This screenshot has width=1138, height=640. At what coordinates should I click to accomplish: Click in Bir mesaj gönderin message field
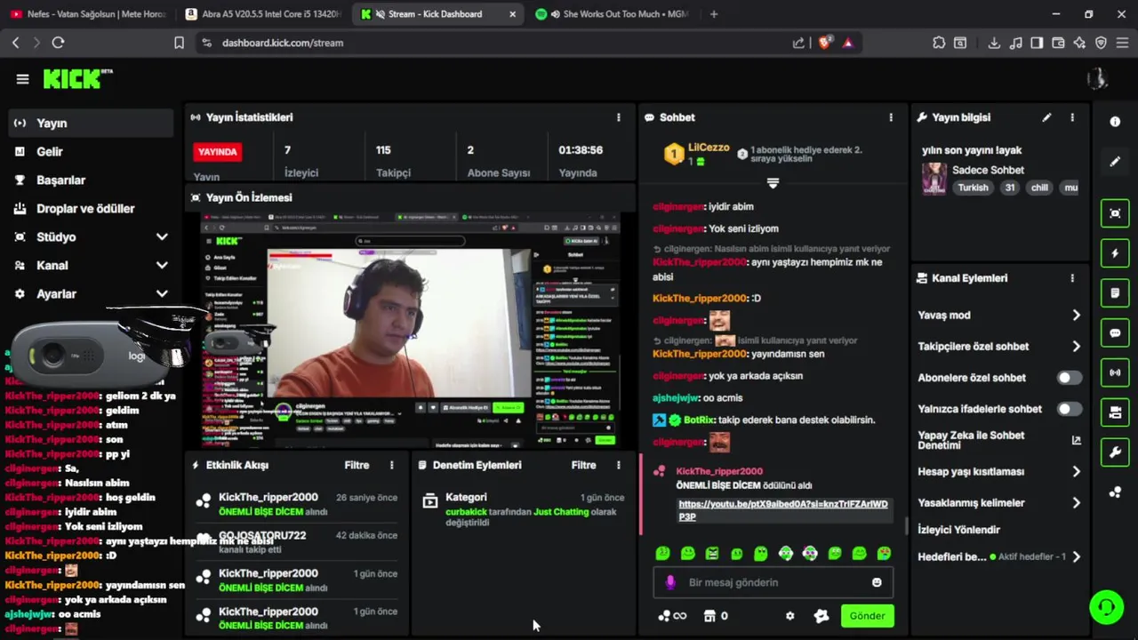pyautogui.click(x=772, y=582)
